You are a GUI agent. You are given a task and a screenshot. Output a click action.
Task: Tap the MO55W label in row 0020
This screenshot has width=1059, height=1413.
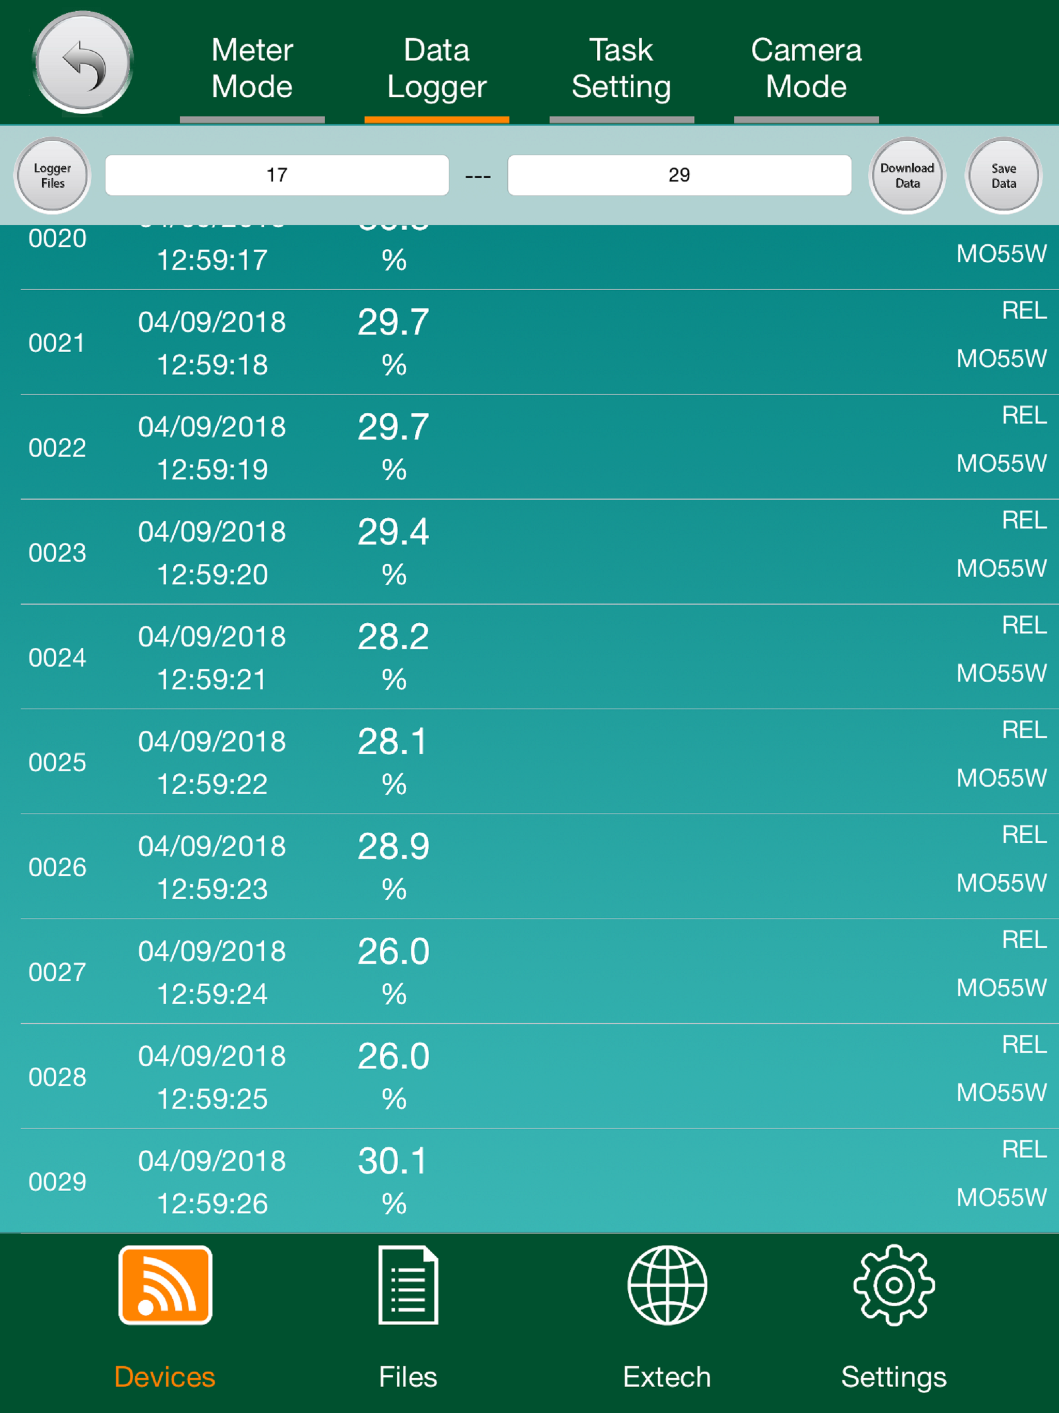pos(1001,253)
